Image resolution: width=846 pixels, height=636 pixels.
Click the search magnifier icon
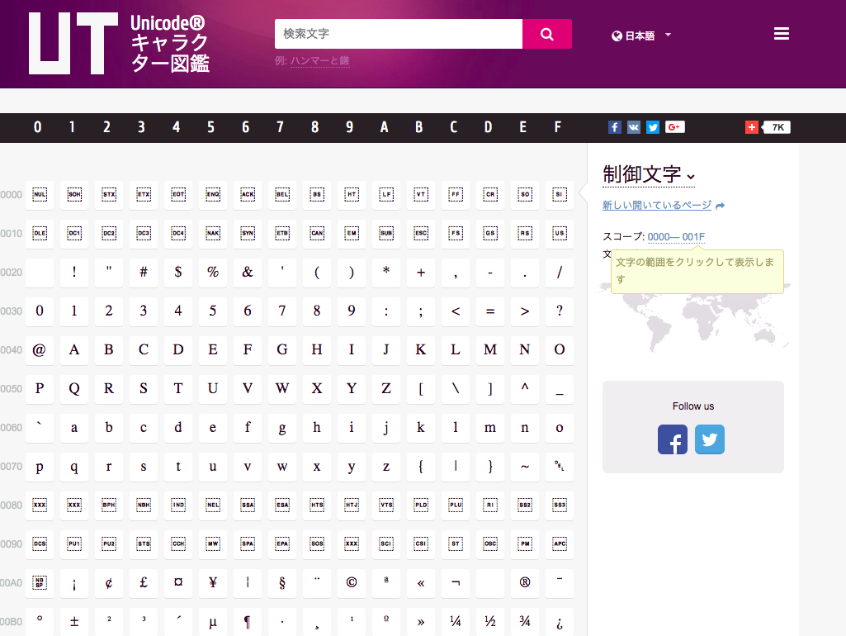(x=546, y=33)
